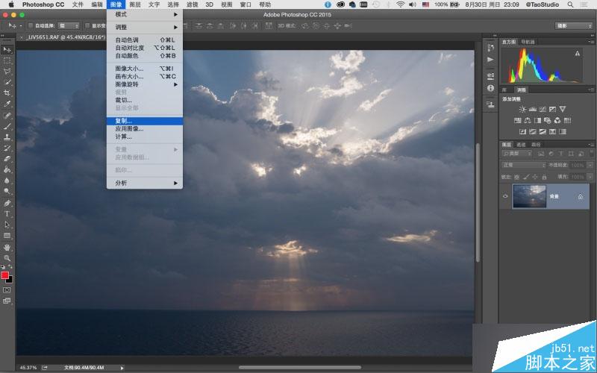The image size is (597, 373).
Task: Select the Path Selection tool
Action: [7, 225]
